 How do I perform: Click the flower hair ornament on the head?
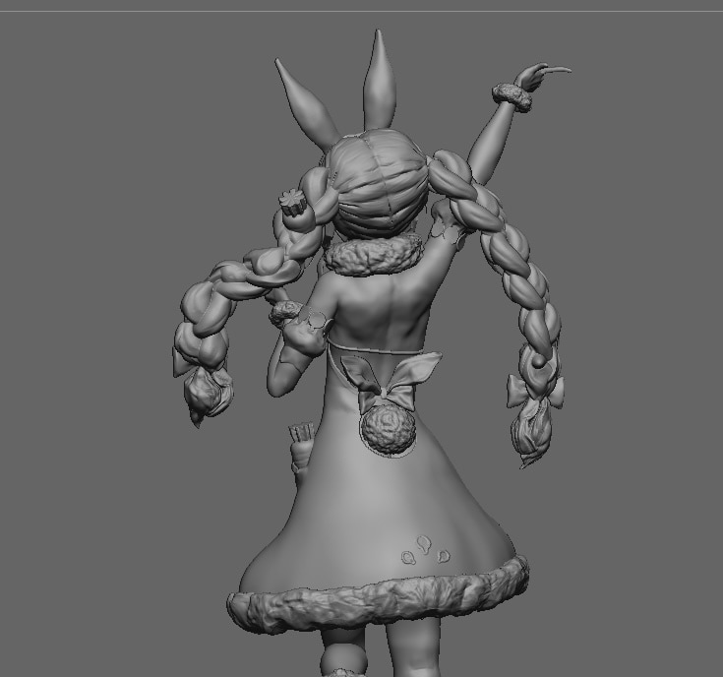[x=294, y=202]
